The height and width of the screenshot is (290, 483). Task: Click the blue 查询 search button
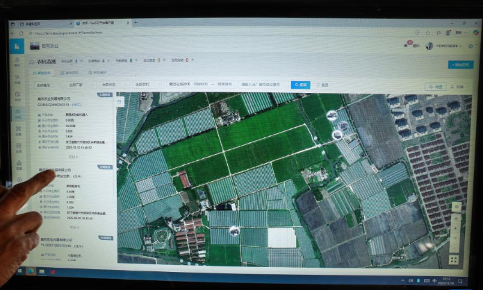point(300,85)
